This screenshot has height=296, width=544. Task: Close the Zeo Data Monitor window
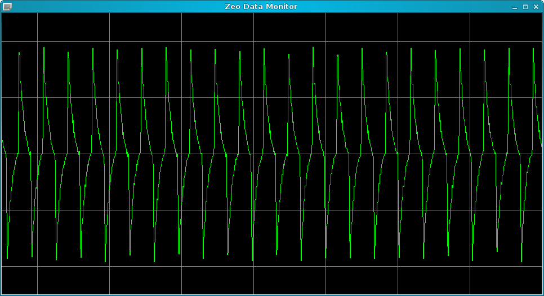click(536, 7)
